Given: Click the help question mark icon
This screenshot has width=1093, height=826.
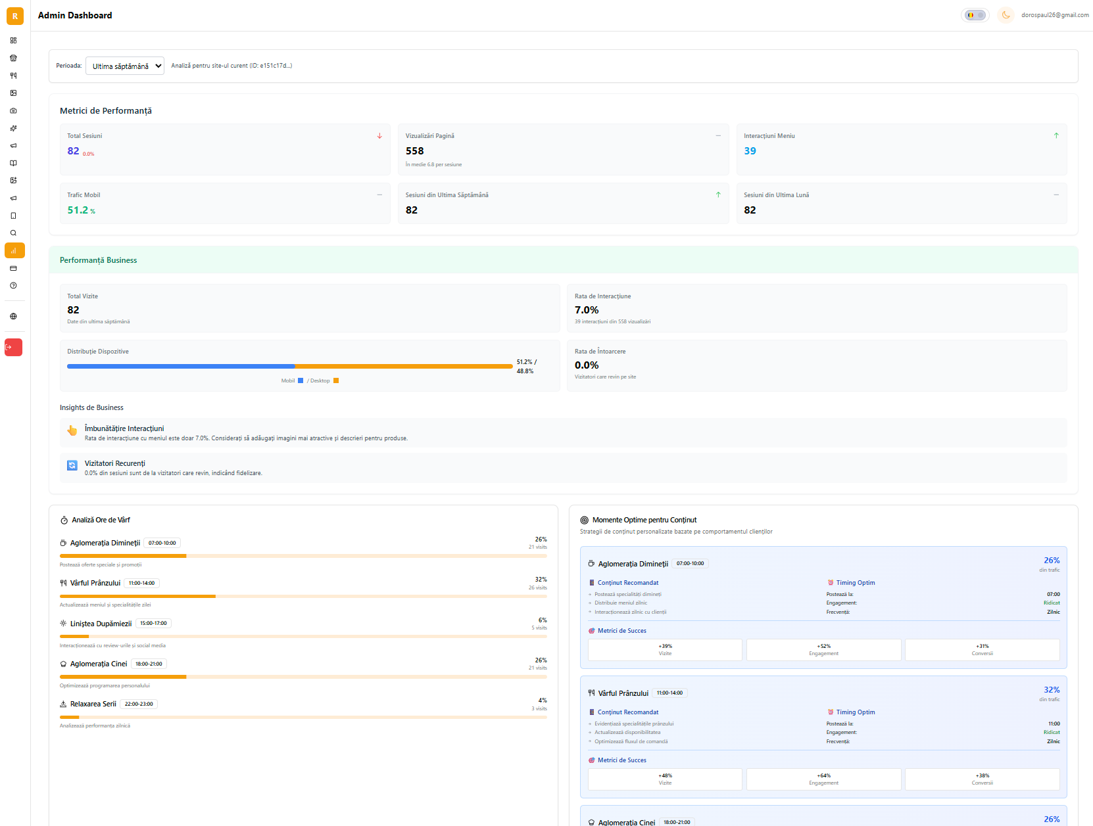Looking at the screenshot, I should coord(13,286).
